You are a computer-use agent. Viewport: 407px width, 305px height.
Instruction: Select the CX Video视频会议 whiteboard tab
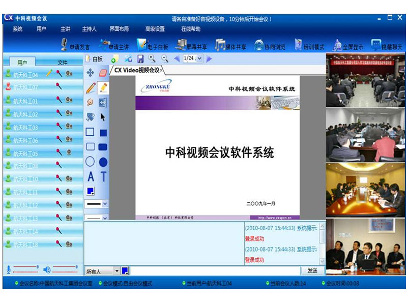pos(137,70)
